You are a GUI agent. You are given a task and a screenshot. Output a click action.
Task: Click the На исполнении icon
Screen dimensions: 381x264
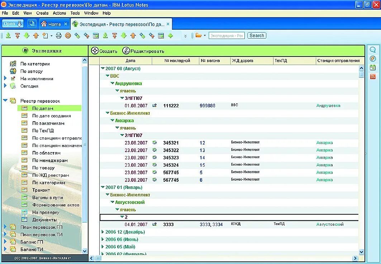(13, 79)
